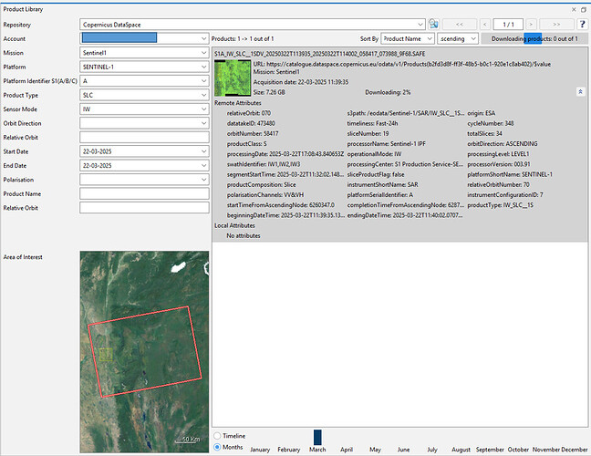Image resolution: width=591 pixels, height=456 pixels.
Task: Go to first results page
Action: coord(461,24)
